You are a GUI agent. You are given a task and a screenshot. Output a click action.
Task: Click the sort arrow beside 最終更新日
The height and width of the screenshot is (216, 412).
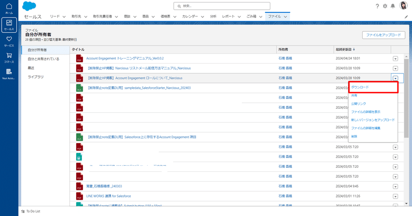[x=354, y=49]
